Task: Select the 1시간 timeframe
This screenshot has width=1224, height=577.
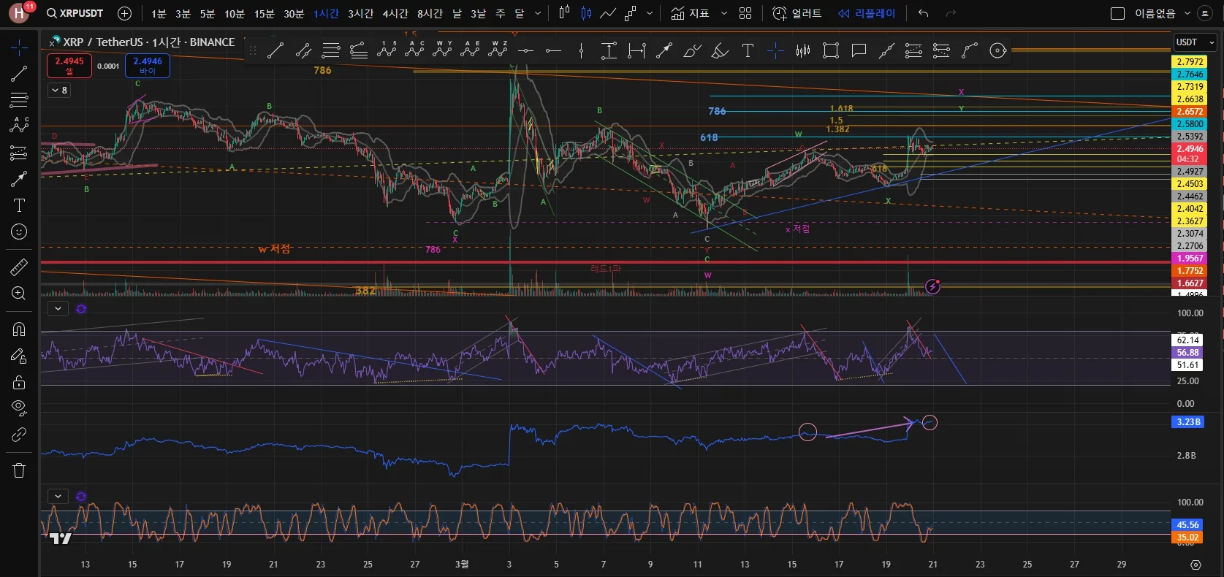Action: [326, 14]
